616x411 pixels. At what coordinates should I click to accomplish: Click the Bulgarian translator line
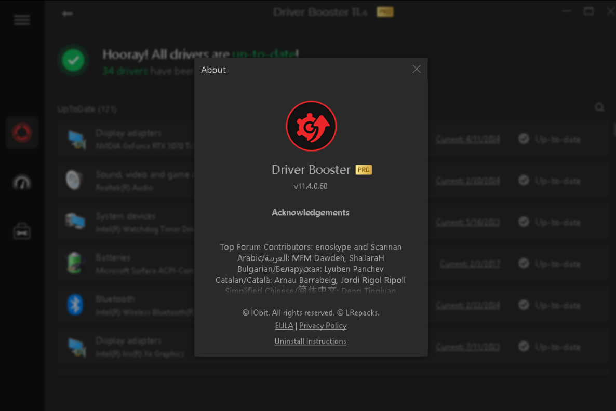click(311, 269)
